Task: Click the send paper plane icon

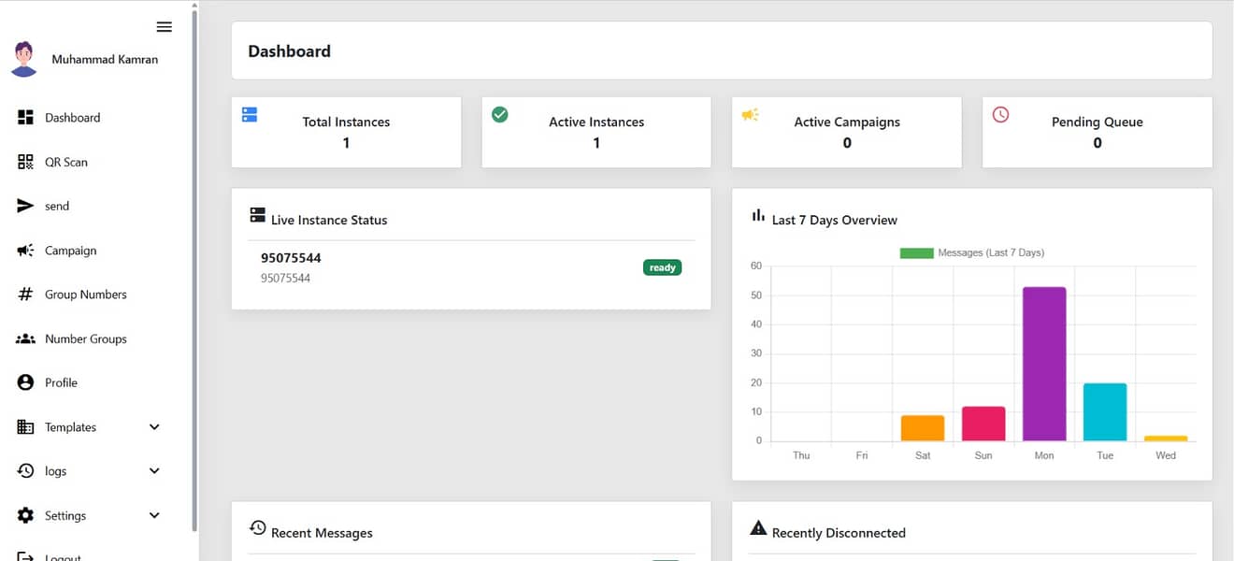Action: click(x=26, y=206)
